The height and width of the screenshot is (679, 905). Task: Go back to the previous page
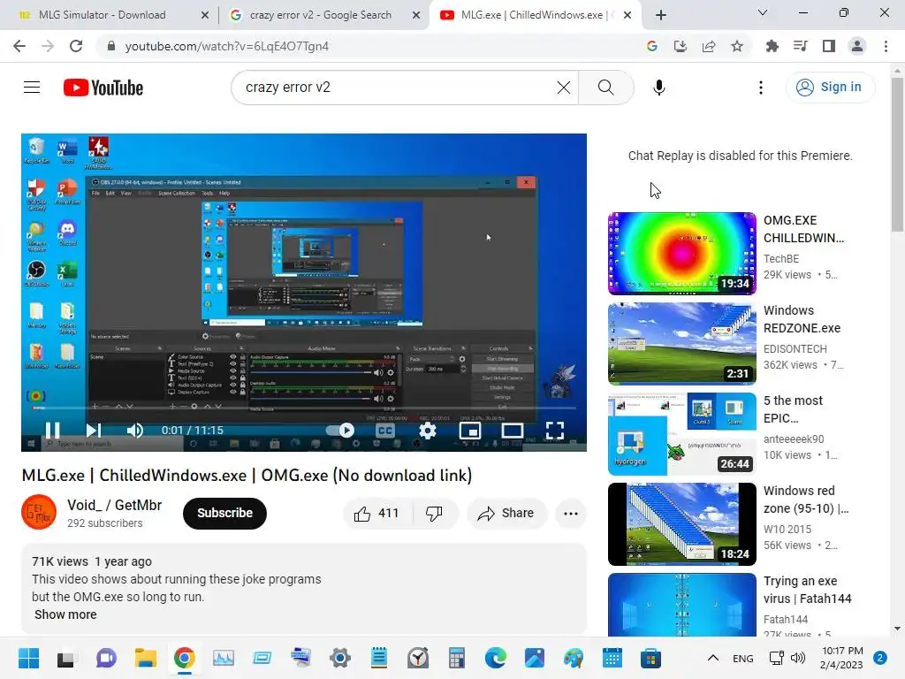pyautogui.click(x=19, y=46)
